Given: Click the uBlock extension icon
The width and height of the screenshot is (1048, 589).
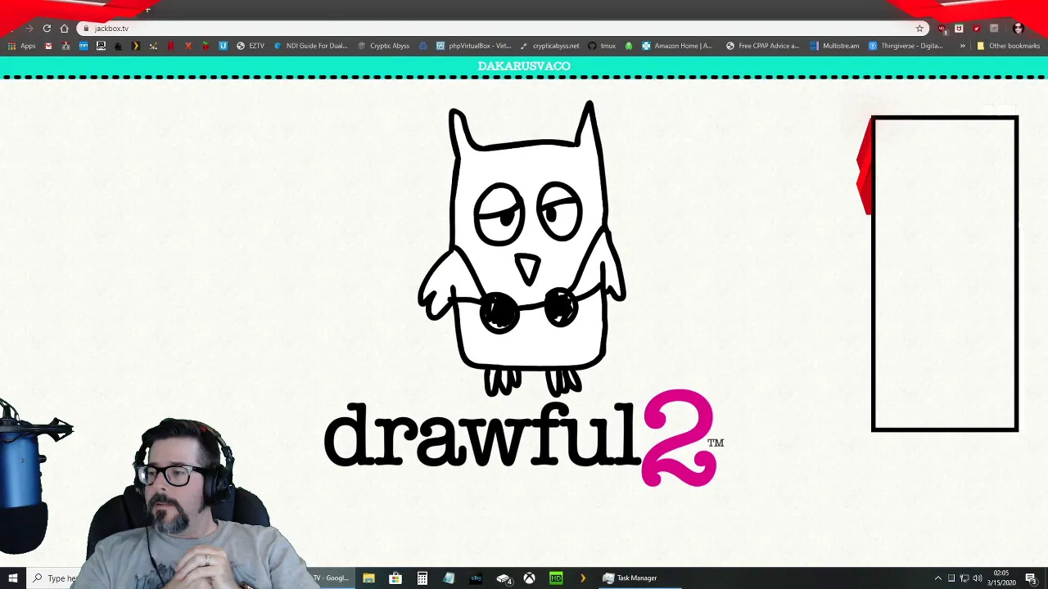Looking at the screenshot, I should pos(942,29).
